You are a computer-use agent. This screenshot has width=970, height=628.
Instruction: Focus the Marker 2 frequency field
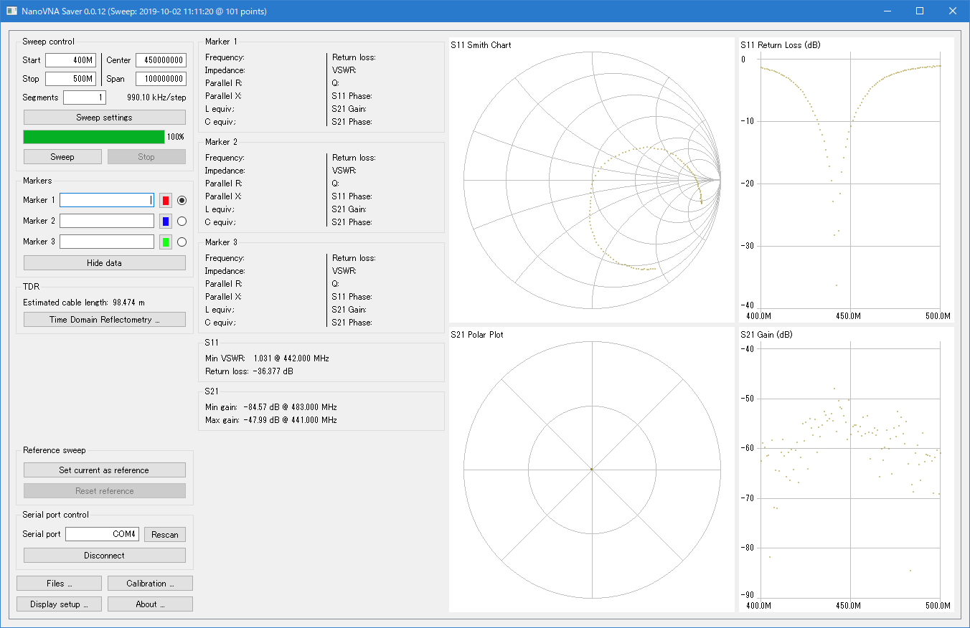click(107, 221)
